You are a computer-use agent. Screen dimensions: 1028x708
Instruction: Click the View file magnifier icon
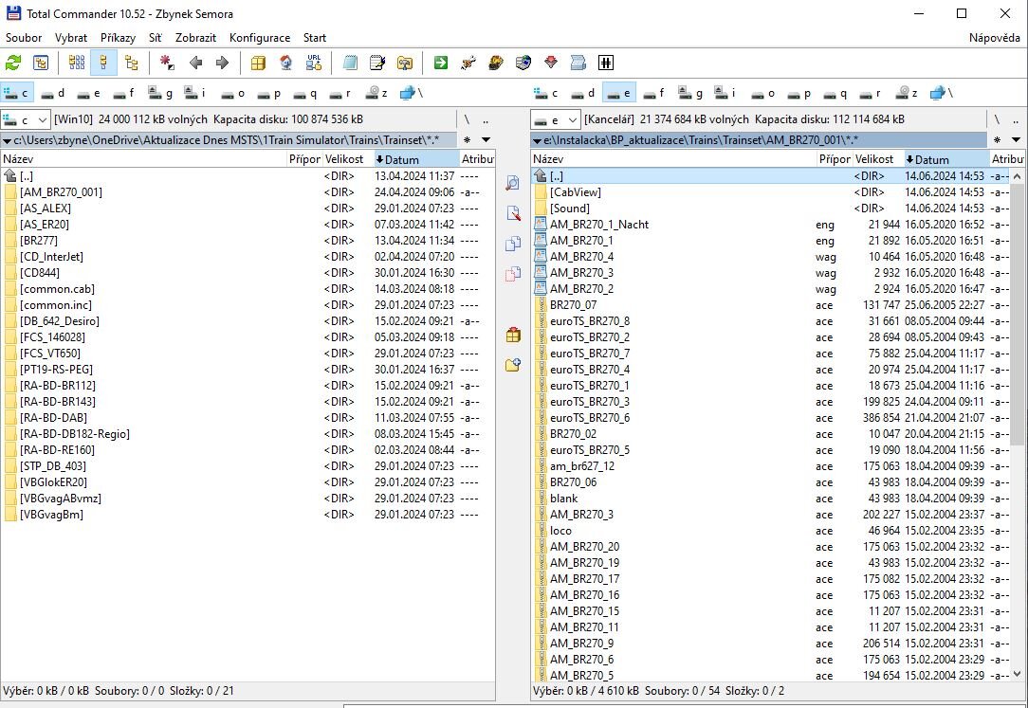point(513,183)
